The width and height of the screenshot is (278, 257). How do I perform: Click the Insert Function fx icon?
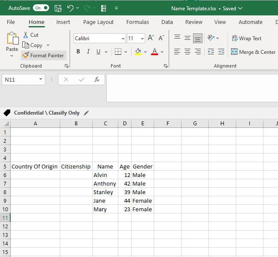(x=97, y=80)
